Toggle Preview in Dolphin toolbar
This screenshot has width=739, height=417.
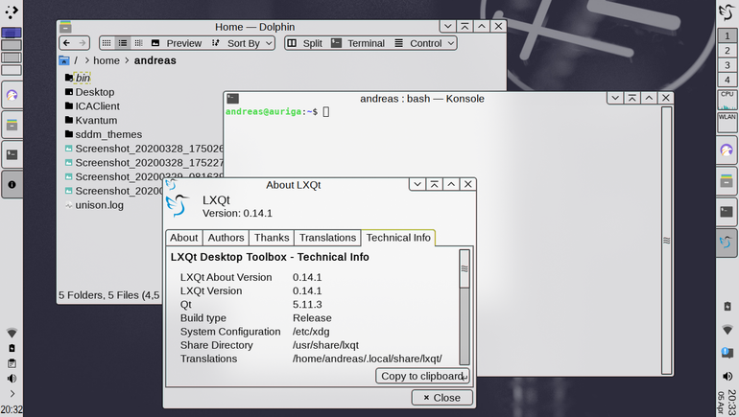(x=177, y=43)
